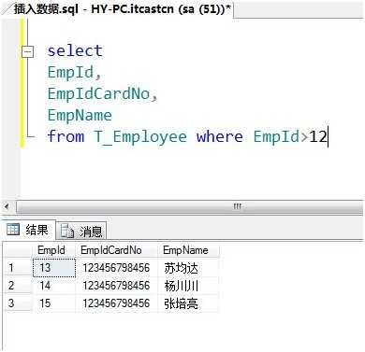Click the EmpId column header
The image size is (365, 352).
pyautogui.click(x=53, y=250)
